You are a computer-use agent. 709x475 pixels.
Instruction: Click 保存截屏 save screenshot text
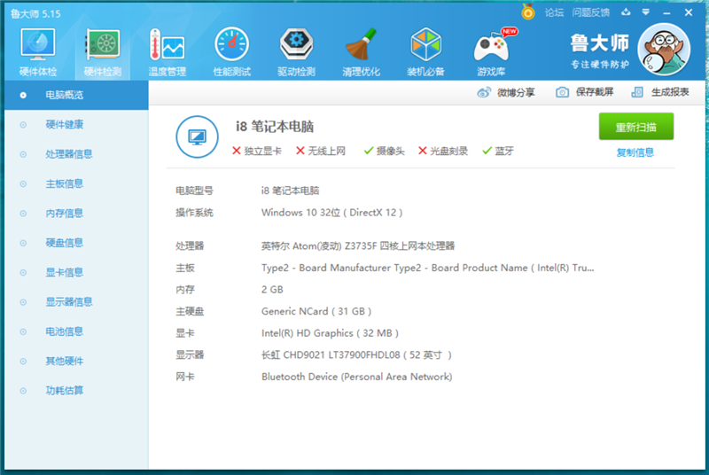coord(595,92)
